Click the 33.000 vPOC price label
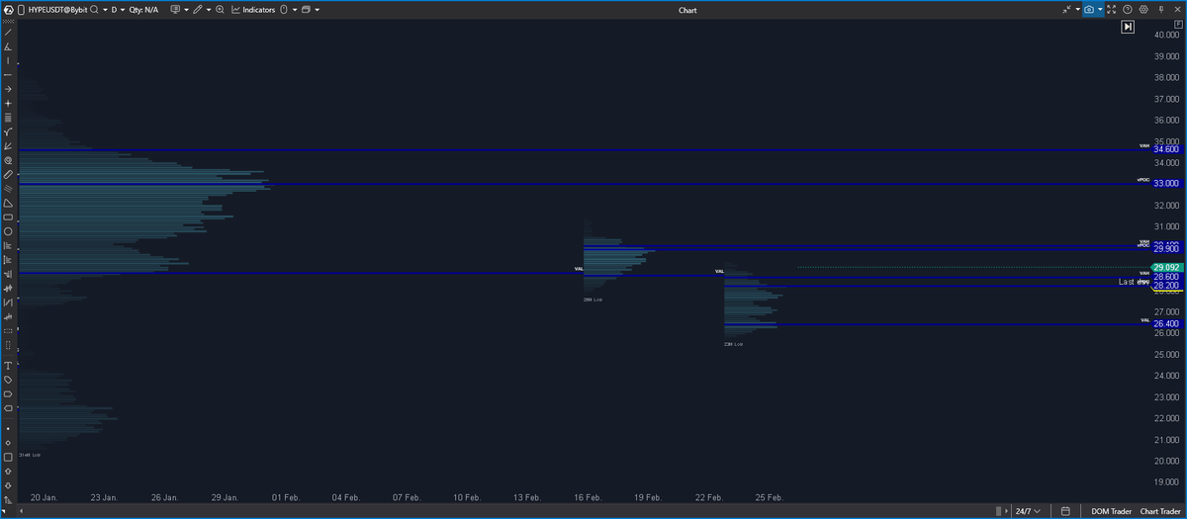This screenshot has height=519, width=1187. [x=1167, y=184]
